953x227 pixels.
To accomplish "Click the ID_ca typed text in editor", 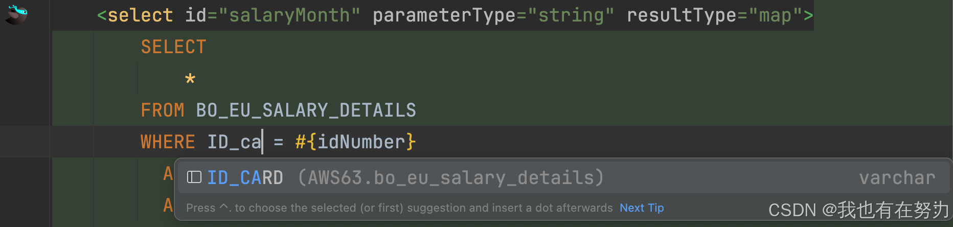I will 234,142.
